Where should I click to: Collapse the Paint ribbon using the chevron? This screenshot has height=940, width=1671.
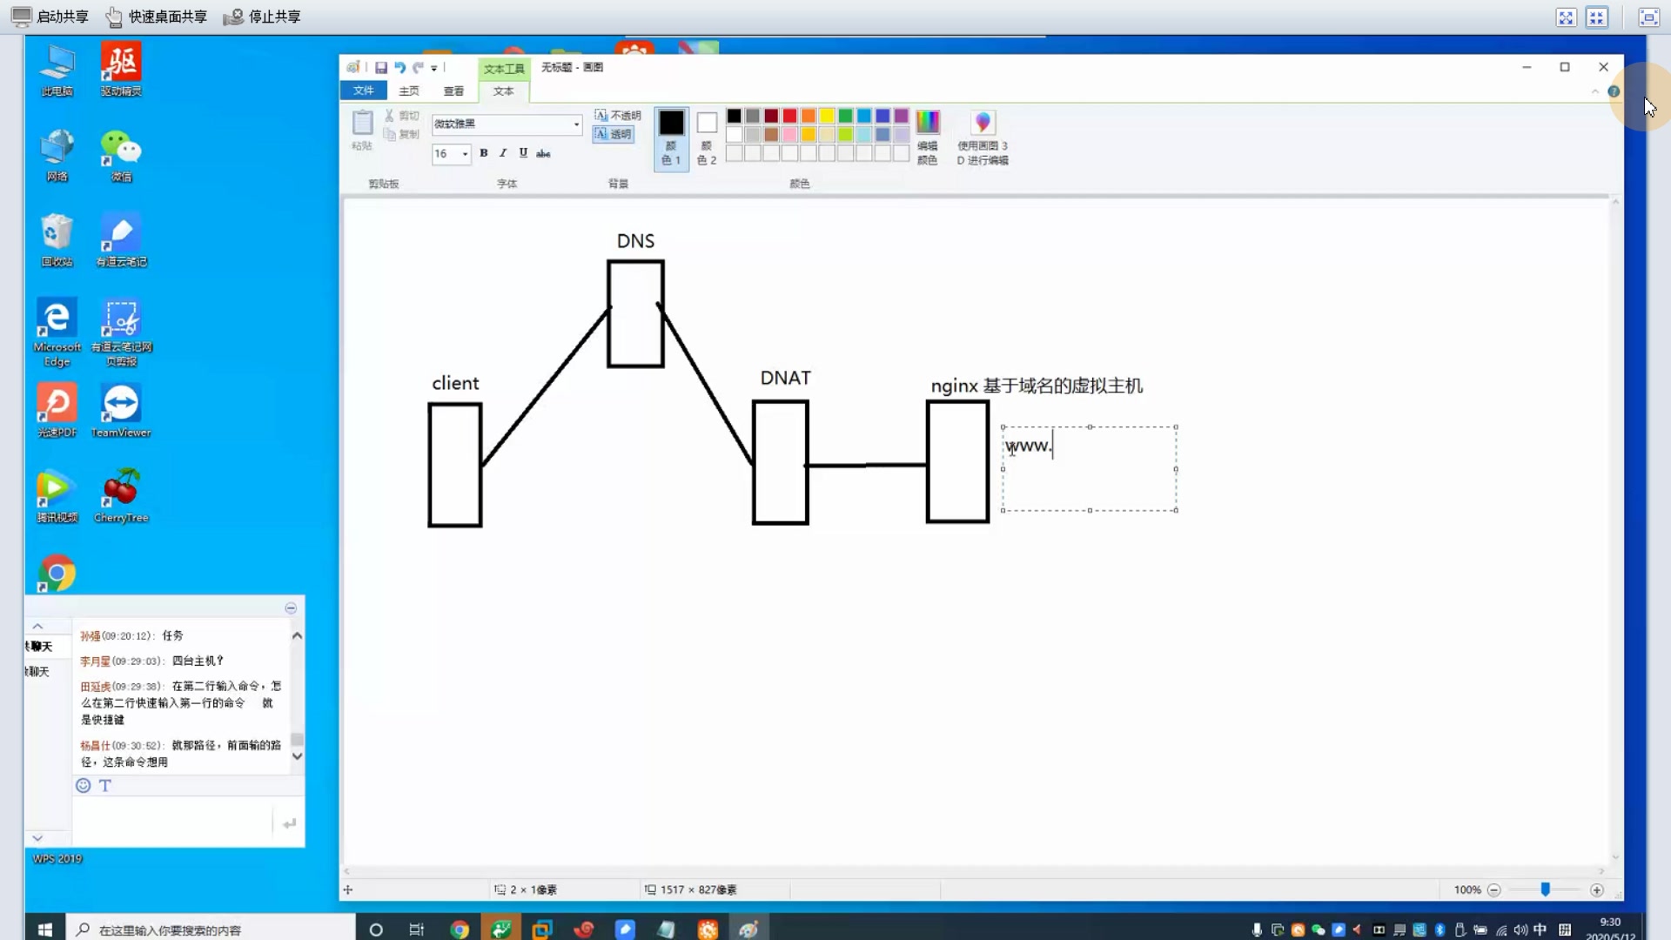point(1594,91)
